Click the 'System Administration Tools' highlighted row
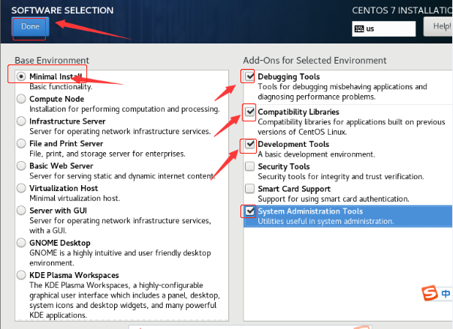The width and height of the screenshot is (453, 329). [348, 216]
